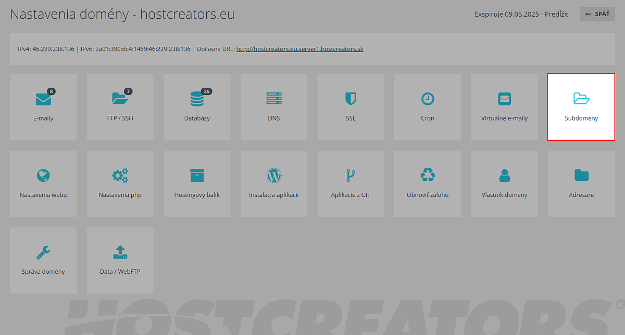The height and width of the screenshot is (335, 625).
Task: Open the E-maily envelope tile
Action: tap(43, 107)
